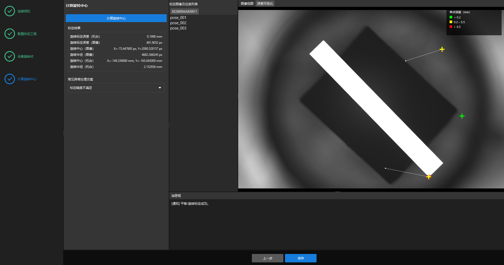Click the red > 0.5 legend swatch
Viewport: 504px width, 265px height.
[451, 27]
